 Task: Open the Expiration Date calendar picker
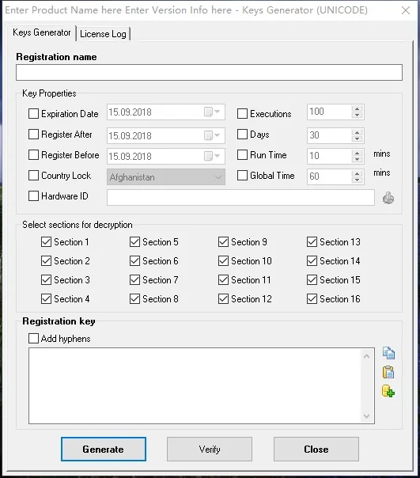[x=212, y=112]
